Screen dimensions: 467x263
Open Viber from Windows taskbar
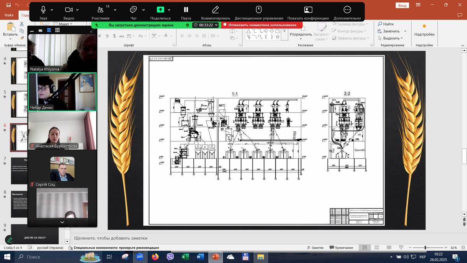pyautogui.click(x=170, y=257)
